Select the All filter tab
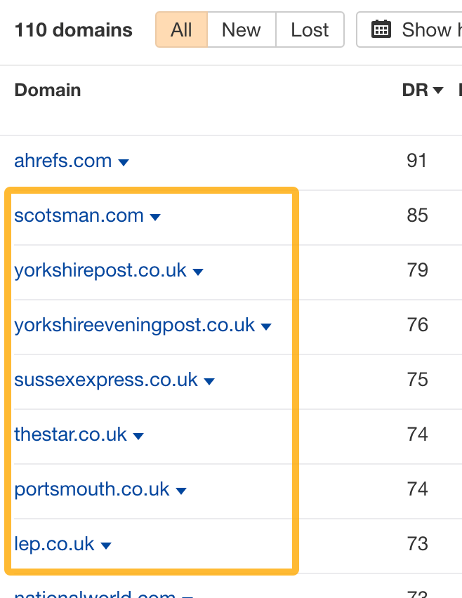Viewport: 462px width, 598px height. (180, 29)
